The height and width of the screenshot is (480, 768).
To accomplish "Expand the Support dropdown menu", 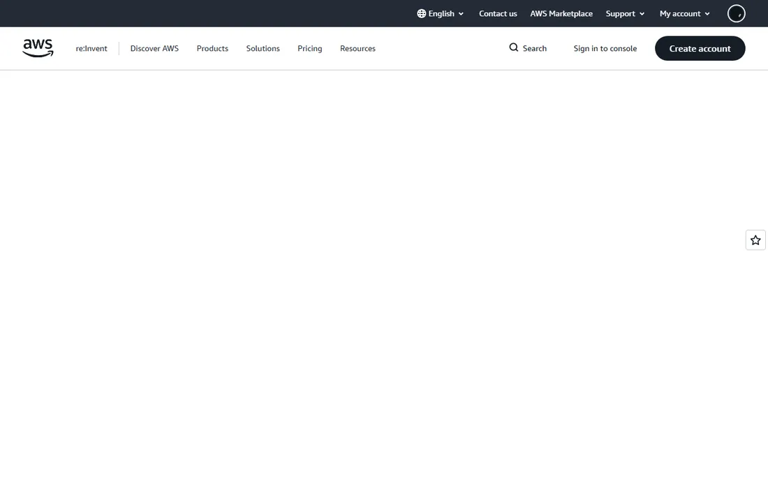I will coord(625,14).
